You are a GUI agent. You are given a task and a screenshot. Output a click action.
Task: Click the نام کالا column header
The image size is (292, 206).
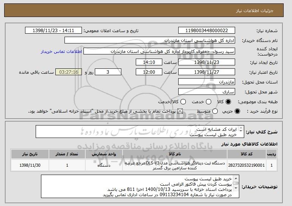click(175, 154)
